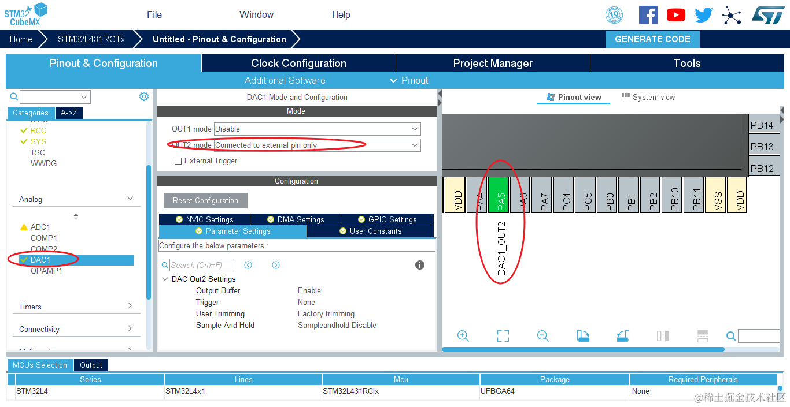Go to next parameter search result

click(276, 265)
